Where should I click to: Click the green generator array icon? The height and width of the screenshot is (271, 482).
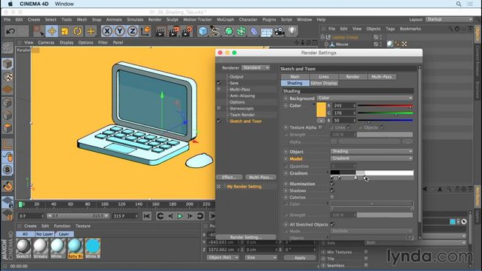point(228,31)
